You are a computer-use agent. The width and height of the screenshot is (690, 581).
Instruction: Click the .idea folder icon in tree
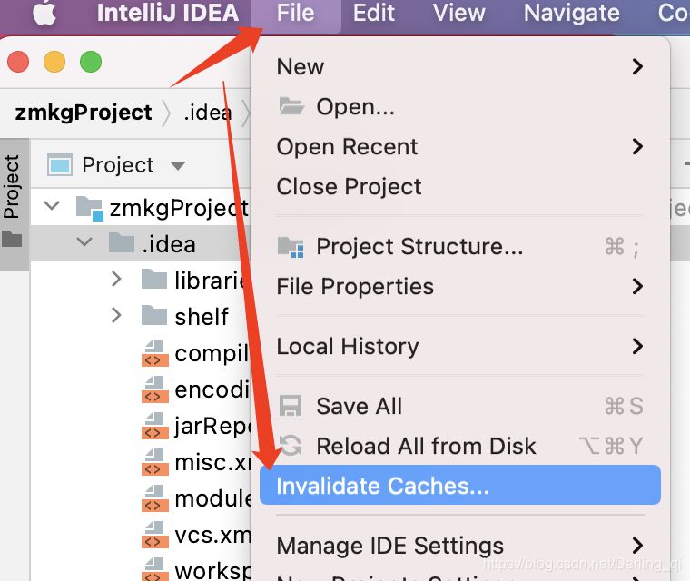121,243
